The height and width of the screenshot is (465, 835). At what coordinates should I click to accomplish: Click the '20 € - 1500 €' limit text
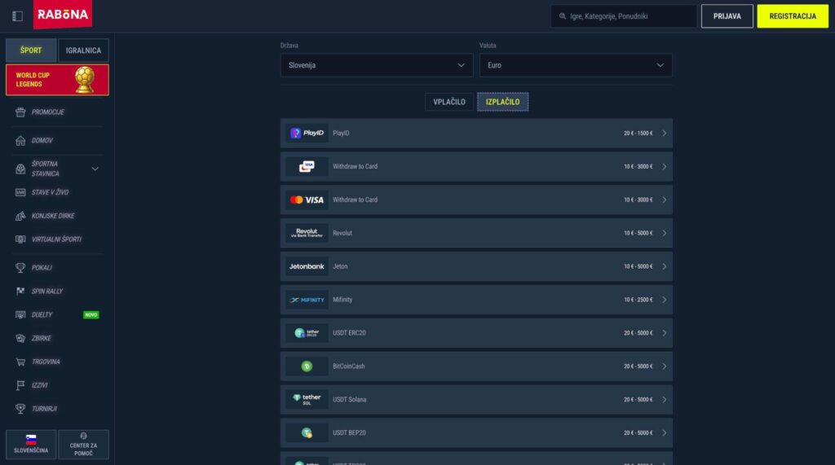[x=638, y=133]
